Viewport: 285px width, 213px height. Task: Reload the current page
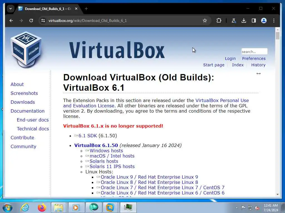tap(31, 21)
